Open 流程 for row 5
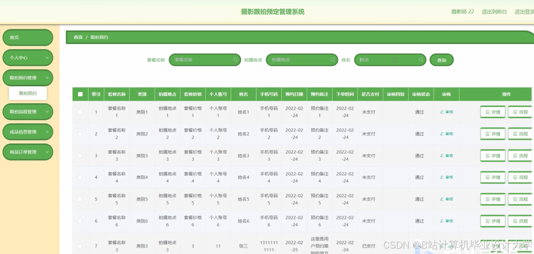 click(x=520, y=199)
